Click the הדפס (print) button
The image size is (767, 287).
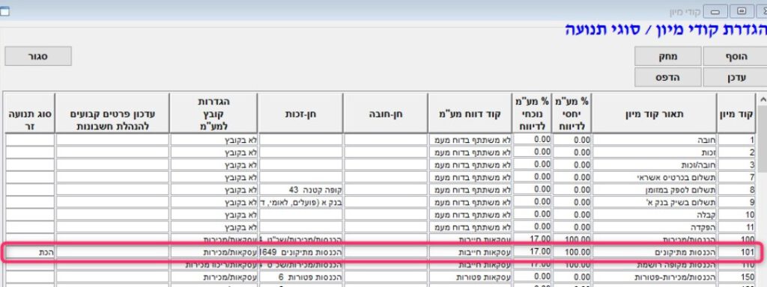(667, 77)
